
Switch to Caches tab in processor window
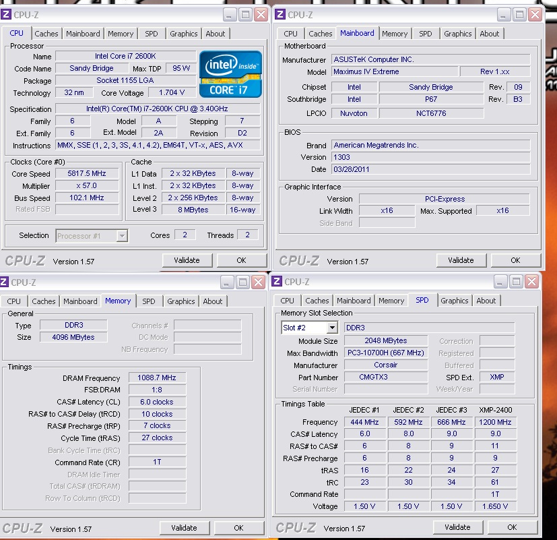coord(46,34)
